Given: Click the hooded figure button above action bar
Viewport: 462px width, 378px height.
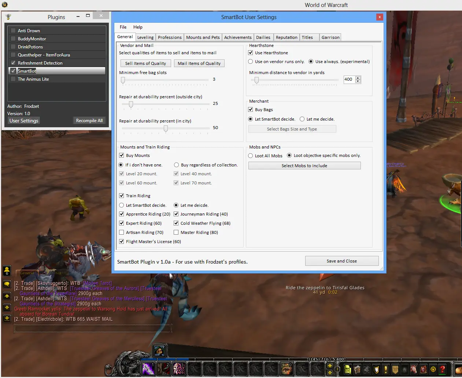Looking at the screenshot, I should [x=159, y=351].
